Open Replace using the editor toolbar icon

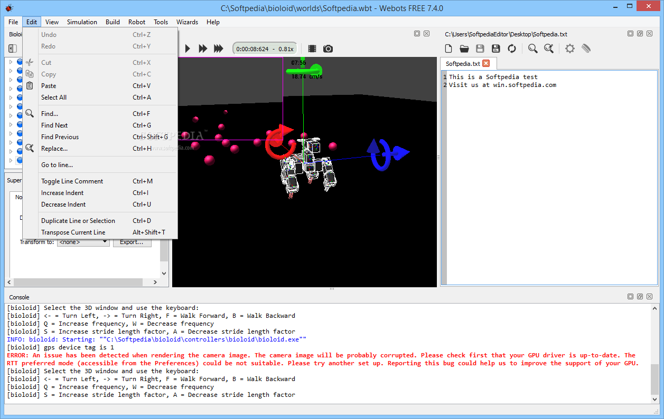(x=549, y=48)
